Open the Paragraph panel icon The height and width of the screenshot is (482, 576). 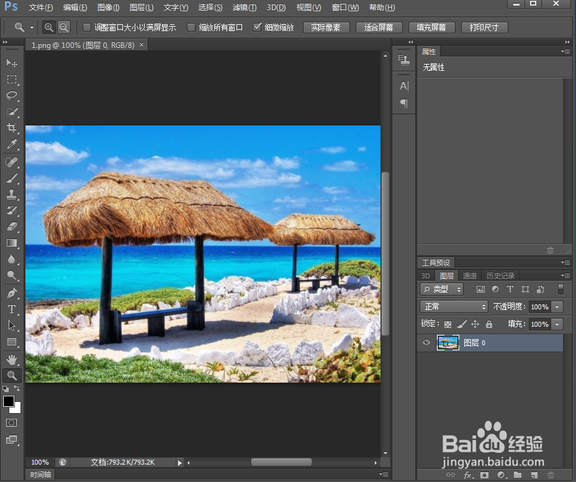tap(403, 103)
